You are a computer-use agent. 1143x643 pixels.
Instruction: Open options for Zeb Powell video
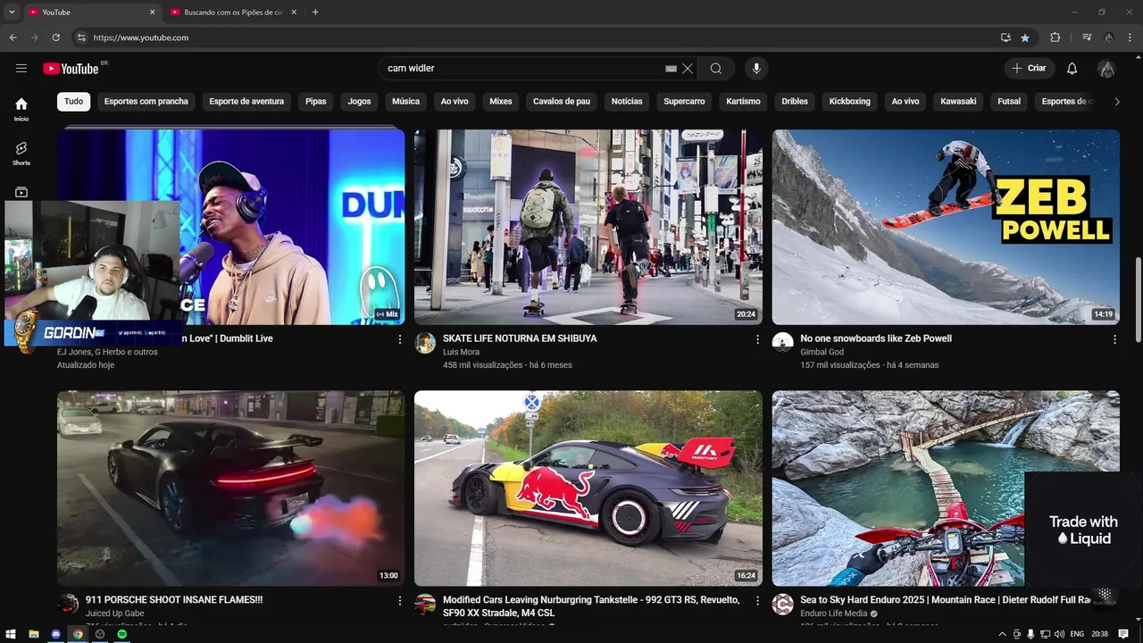(x=1114, y=339)
